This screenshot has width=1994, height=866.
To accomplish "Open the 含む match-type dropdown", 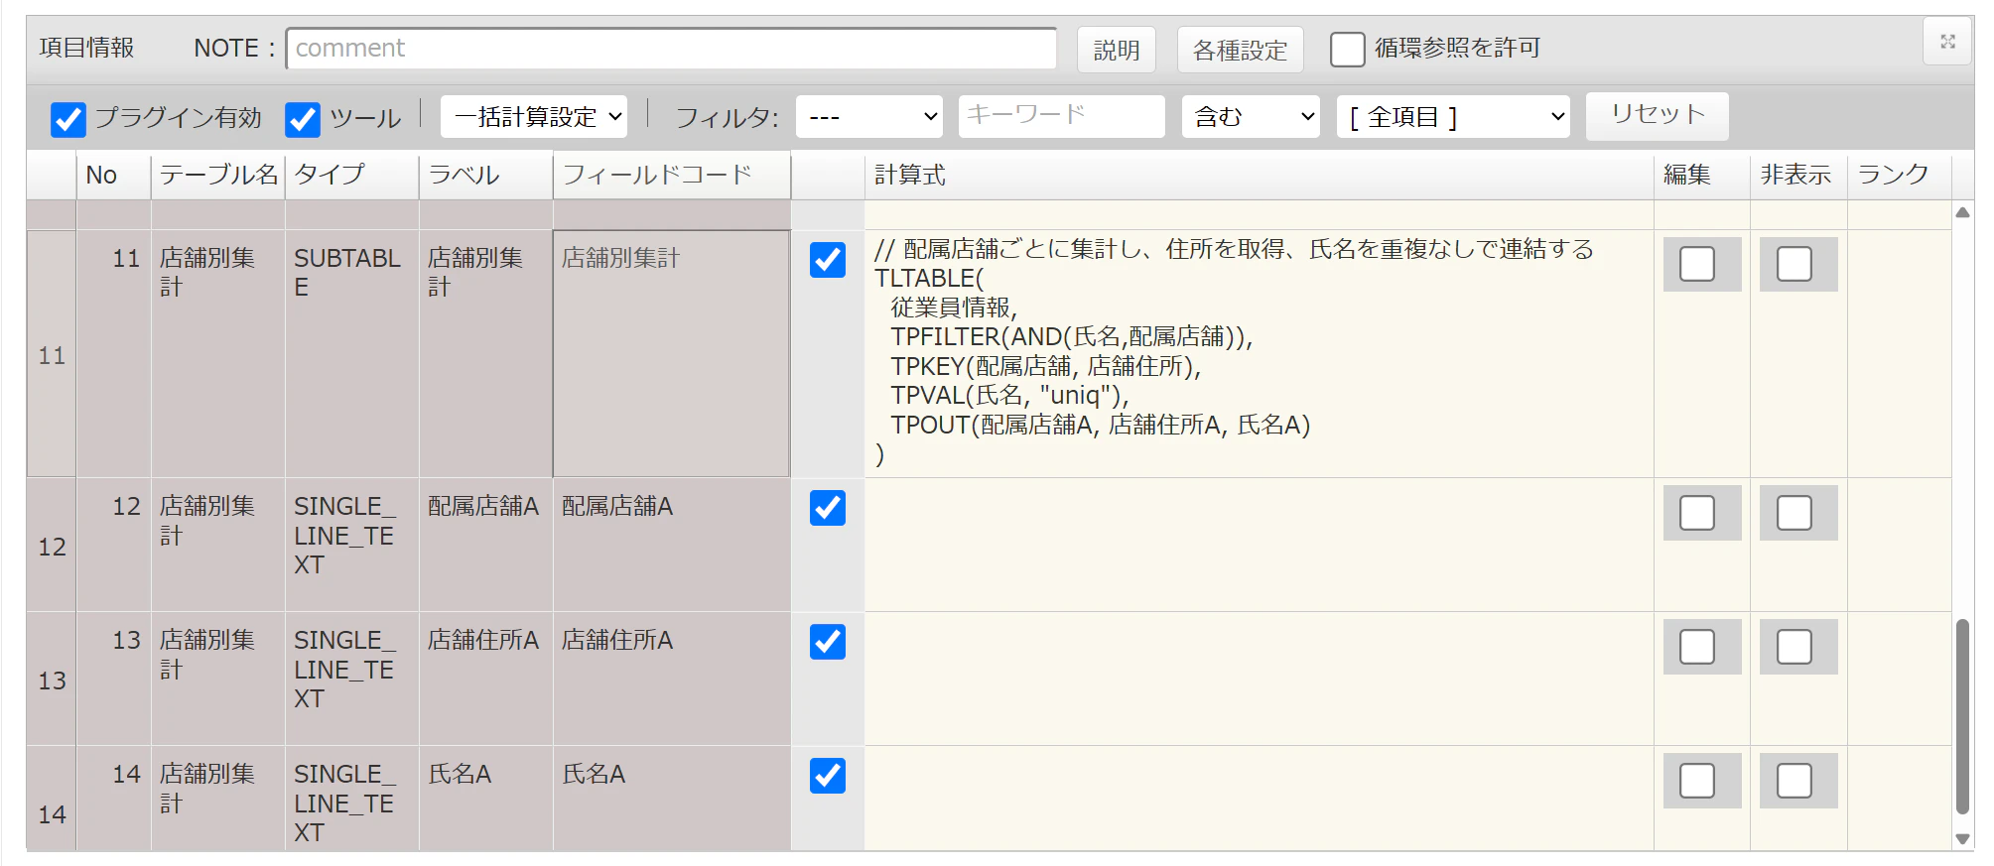I will 1251,117.
